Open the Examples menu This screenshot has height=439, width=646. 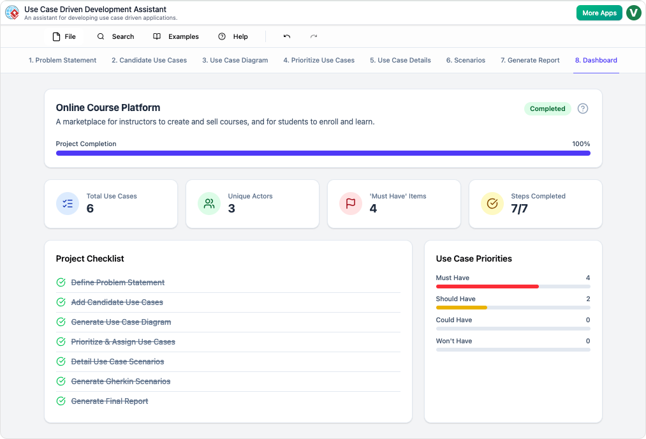[176, 36]
